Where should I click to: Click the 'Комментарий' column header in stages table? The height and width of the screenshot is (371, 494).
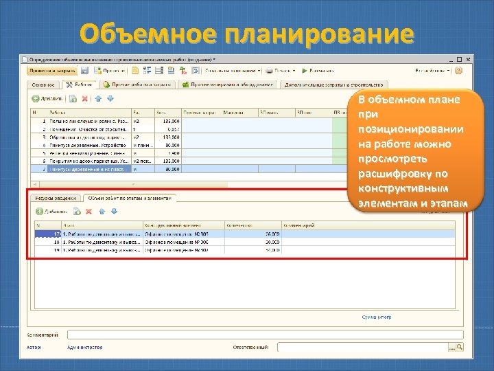[368, 225]
